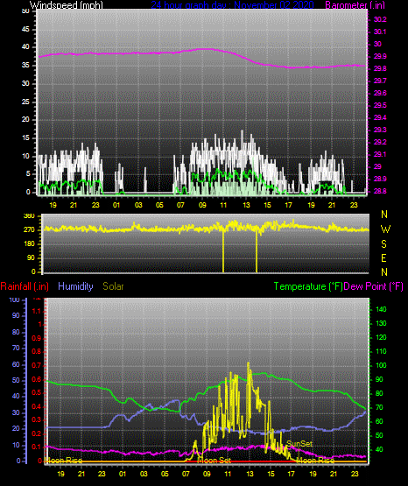408x486 pixels.
Task: Click the "0.3" rainfall axis value
Action: (37, 419)
